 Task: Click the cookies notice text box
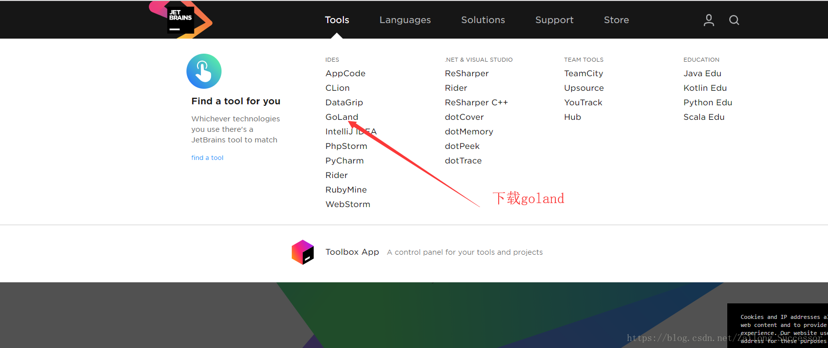tap(778, 325)
